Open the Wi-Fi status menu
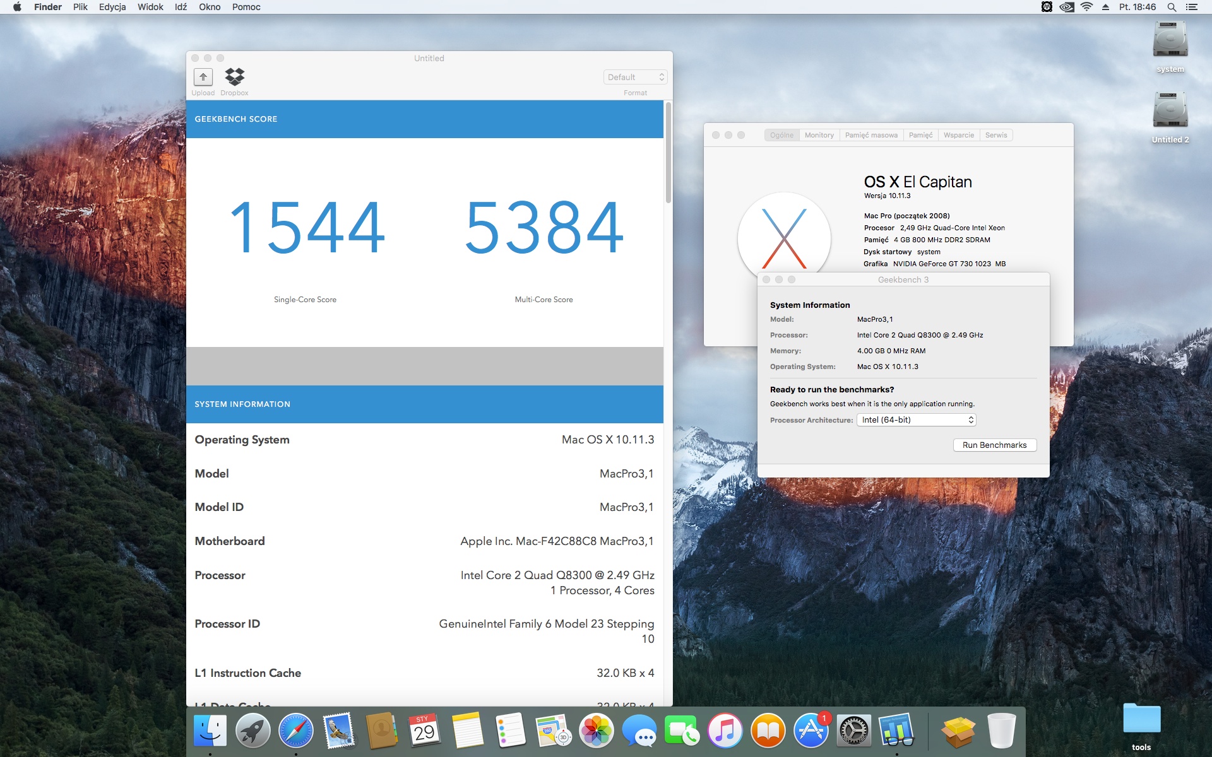 coord(1086,7)
